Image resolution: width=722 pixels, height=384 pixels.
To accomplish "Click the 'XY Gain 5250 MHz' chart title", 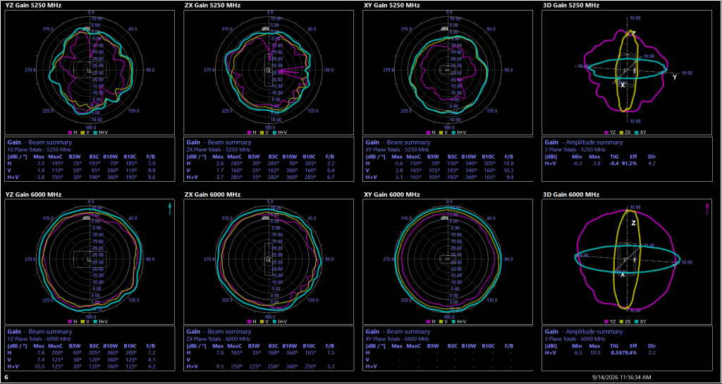I will point(392,5).
